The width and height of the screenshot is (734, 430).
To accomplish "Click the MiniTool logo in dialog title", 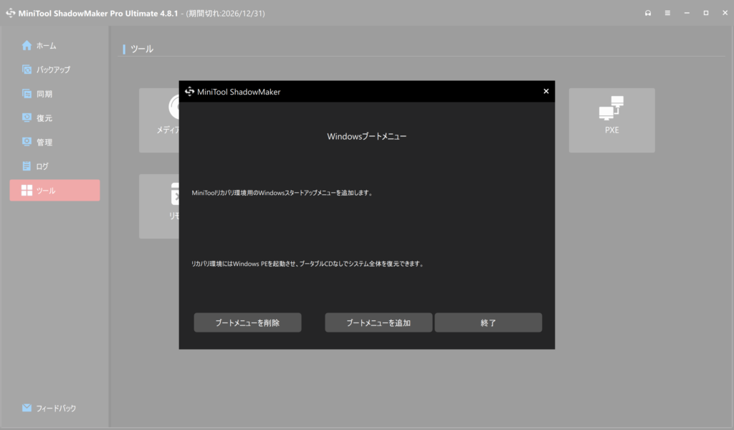I will 189,91.
